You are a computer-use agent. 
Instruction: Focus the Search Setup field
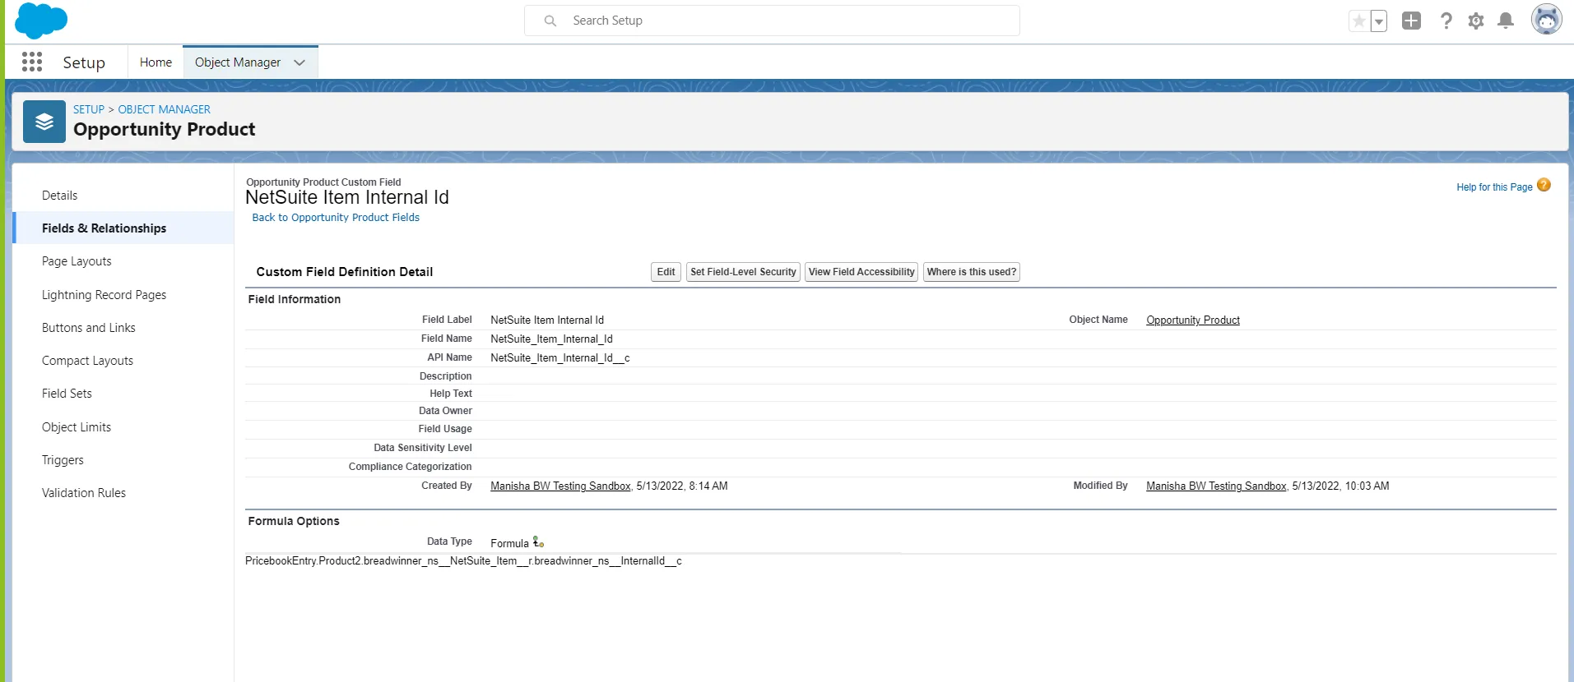(772, 21)
